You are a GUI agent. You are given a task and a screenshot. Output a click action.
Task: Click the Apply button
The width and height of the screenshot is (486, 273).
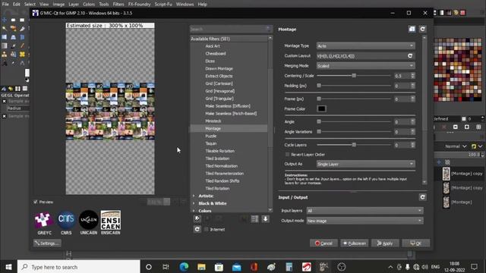[385, 243]
